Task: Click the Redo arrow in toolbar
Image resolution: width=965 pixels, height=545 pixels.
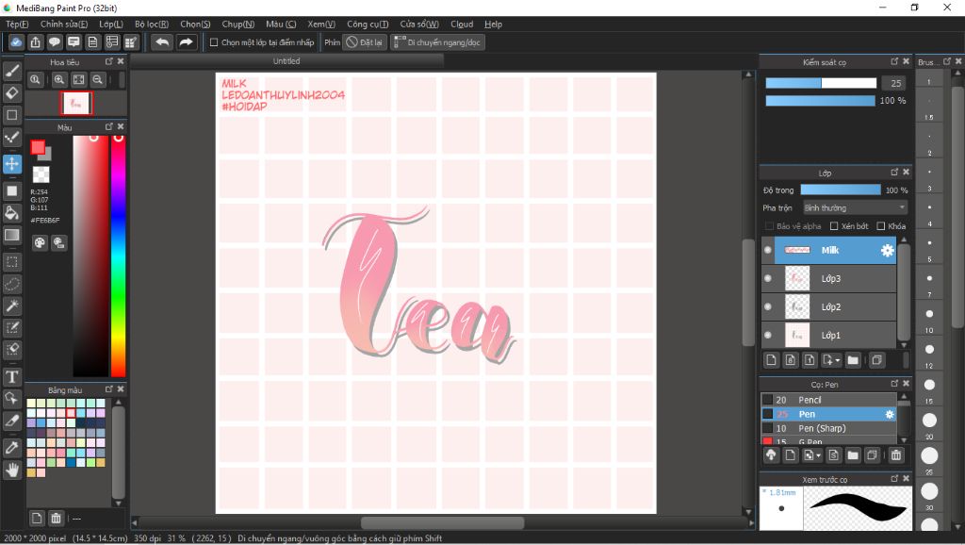Action: (x=186, y=41)
